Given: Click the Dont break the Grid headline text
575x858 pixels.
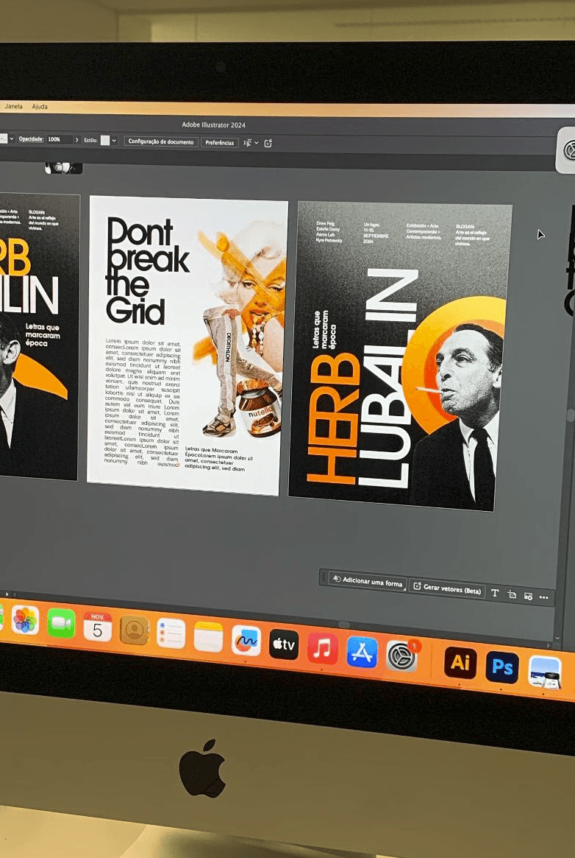Looking at the screenshot, I should point(148,271).
